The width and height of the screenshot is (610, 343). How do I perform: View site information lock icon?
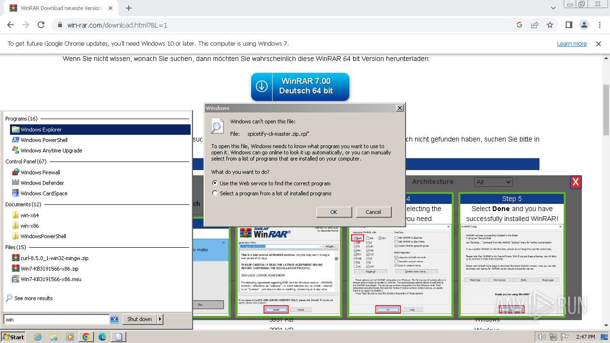(x=60, y=25)
